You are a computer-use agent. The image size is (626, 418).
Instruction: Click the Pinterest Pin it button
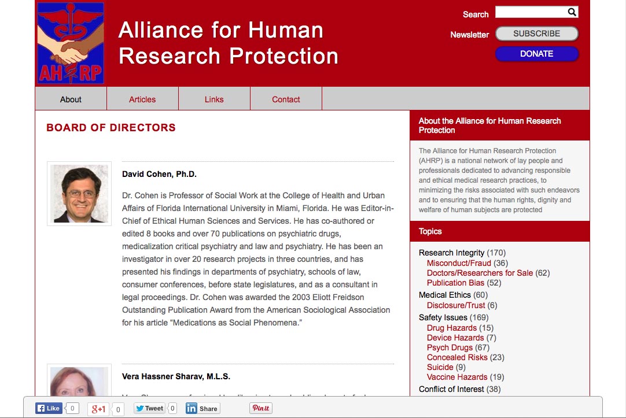261,408
